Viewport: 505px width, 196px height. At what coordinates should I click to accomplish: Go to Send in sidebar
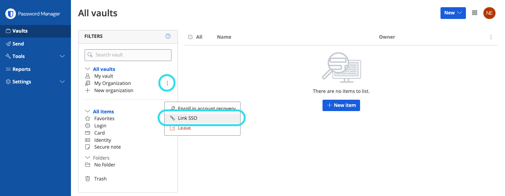pyautogui.click(x=18, y=44)
